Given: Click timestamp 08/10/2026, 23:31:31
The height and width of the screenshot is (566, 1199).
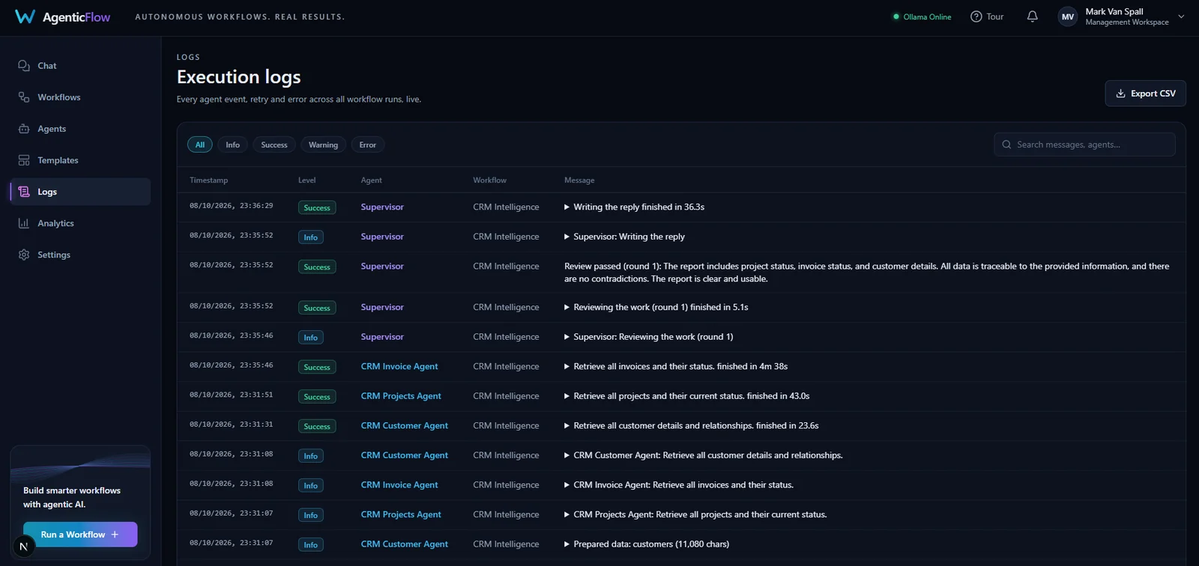Looking at the screenshot, I should pos(231,424).
